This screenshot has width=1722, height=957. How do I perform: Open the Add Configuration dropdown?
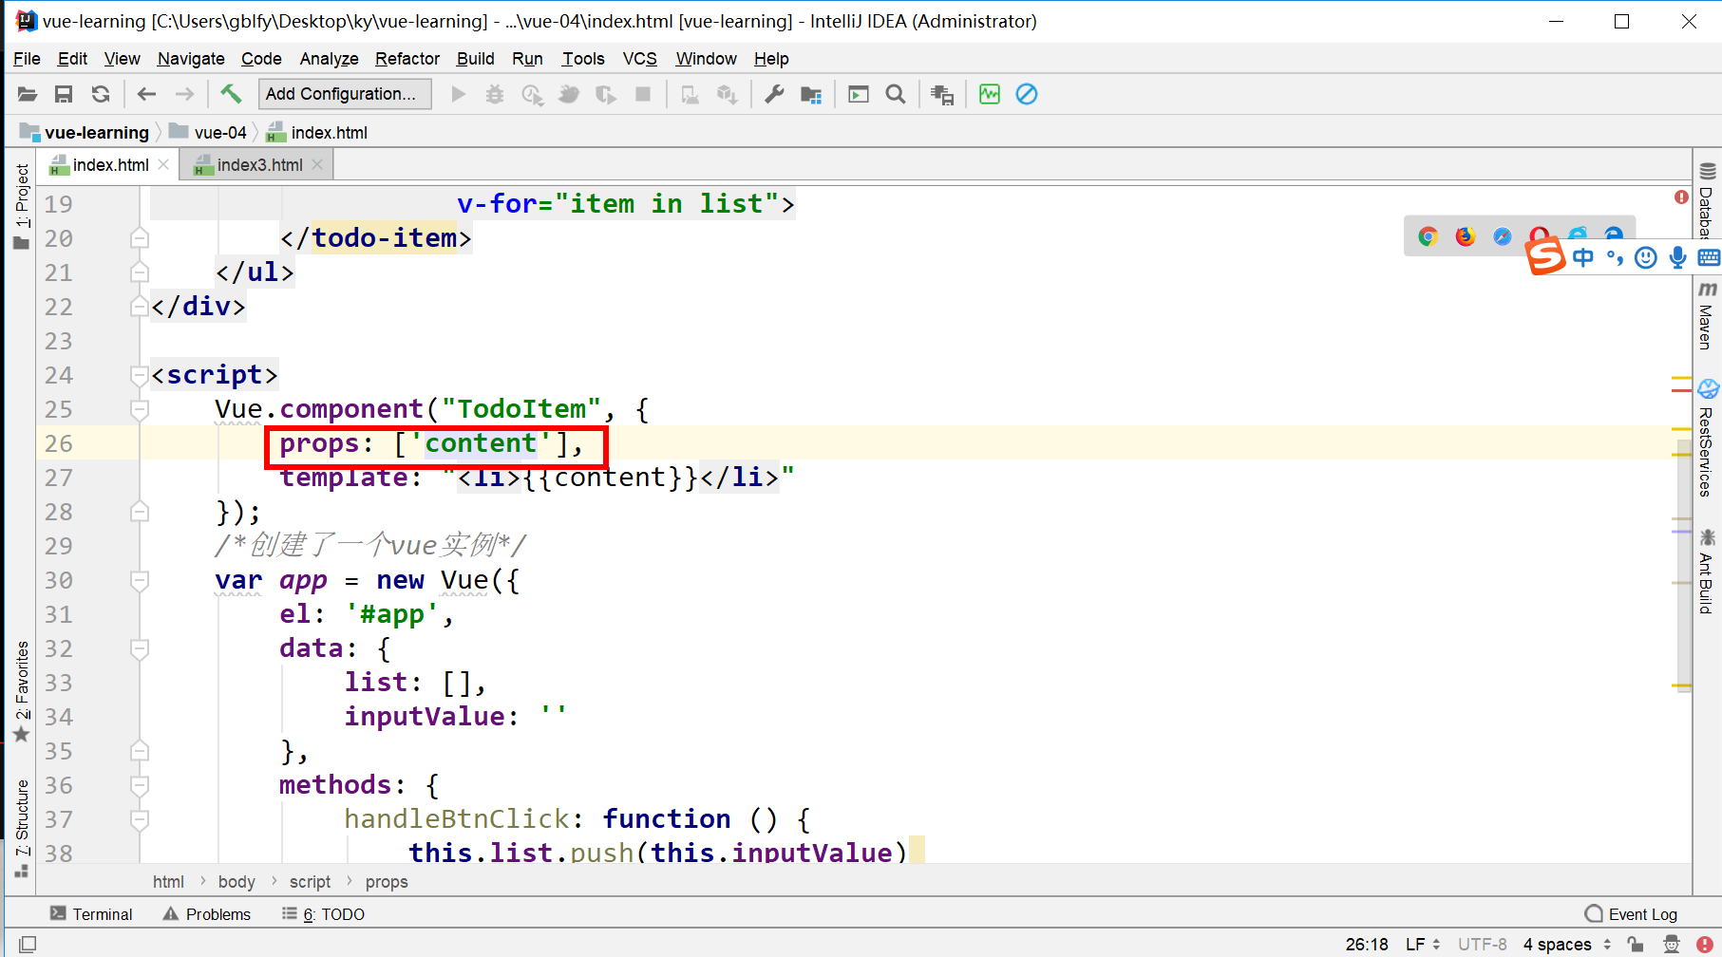pyautogui.click(x=345, y=94)
